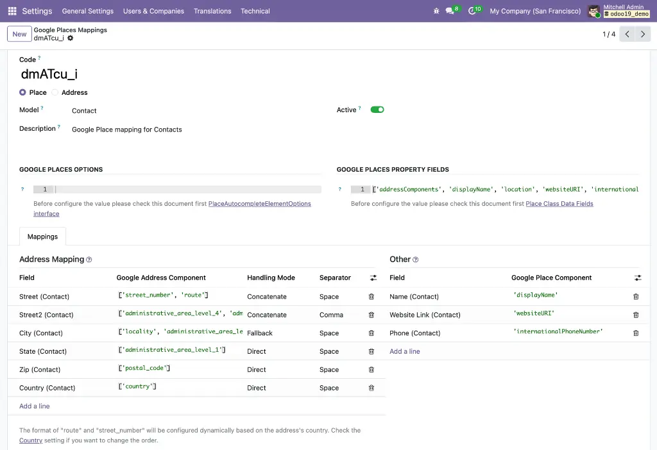Delete the Website Link (Contact) row
Screen dimensions: 657x450
[636, 315]
